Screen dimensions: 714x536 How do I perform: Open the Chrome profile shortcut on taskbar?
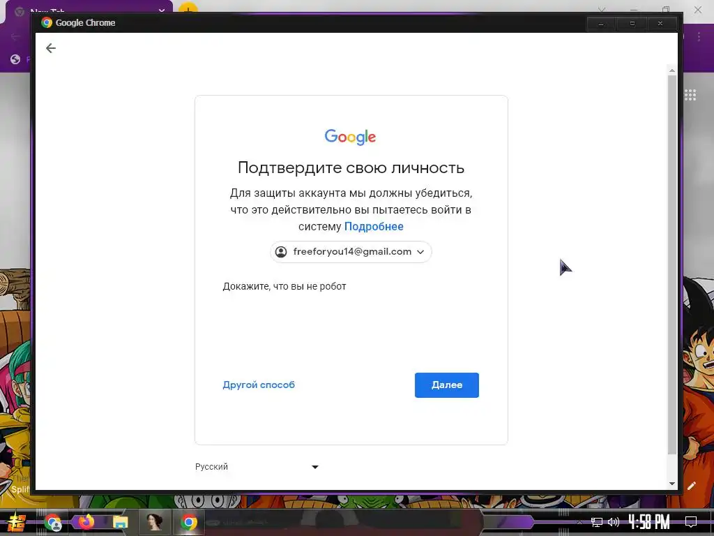point(53,522)
